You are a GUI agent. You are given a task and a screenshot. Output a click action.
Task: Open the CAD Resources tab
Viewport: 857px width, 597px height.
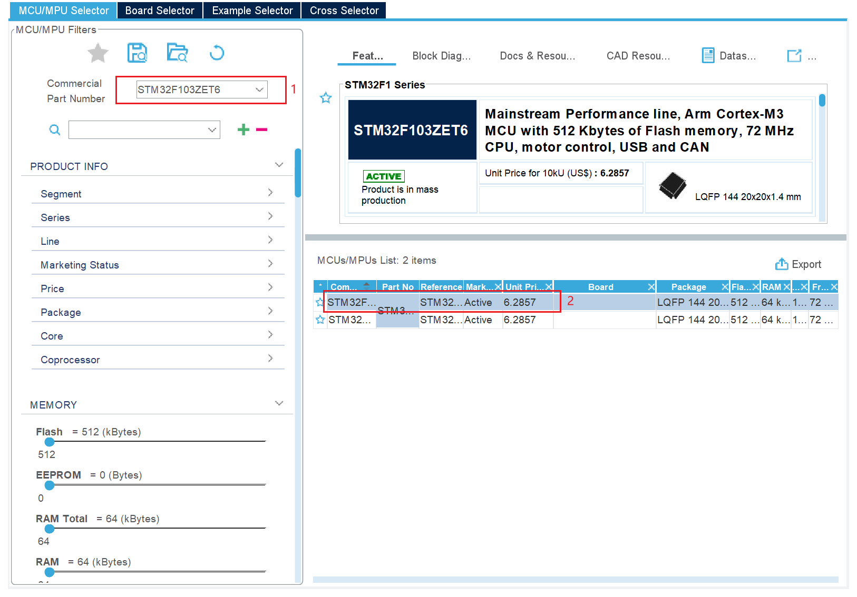[638, 56]
